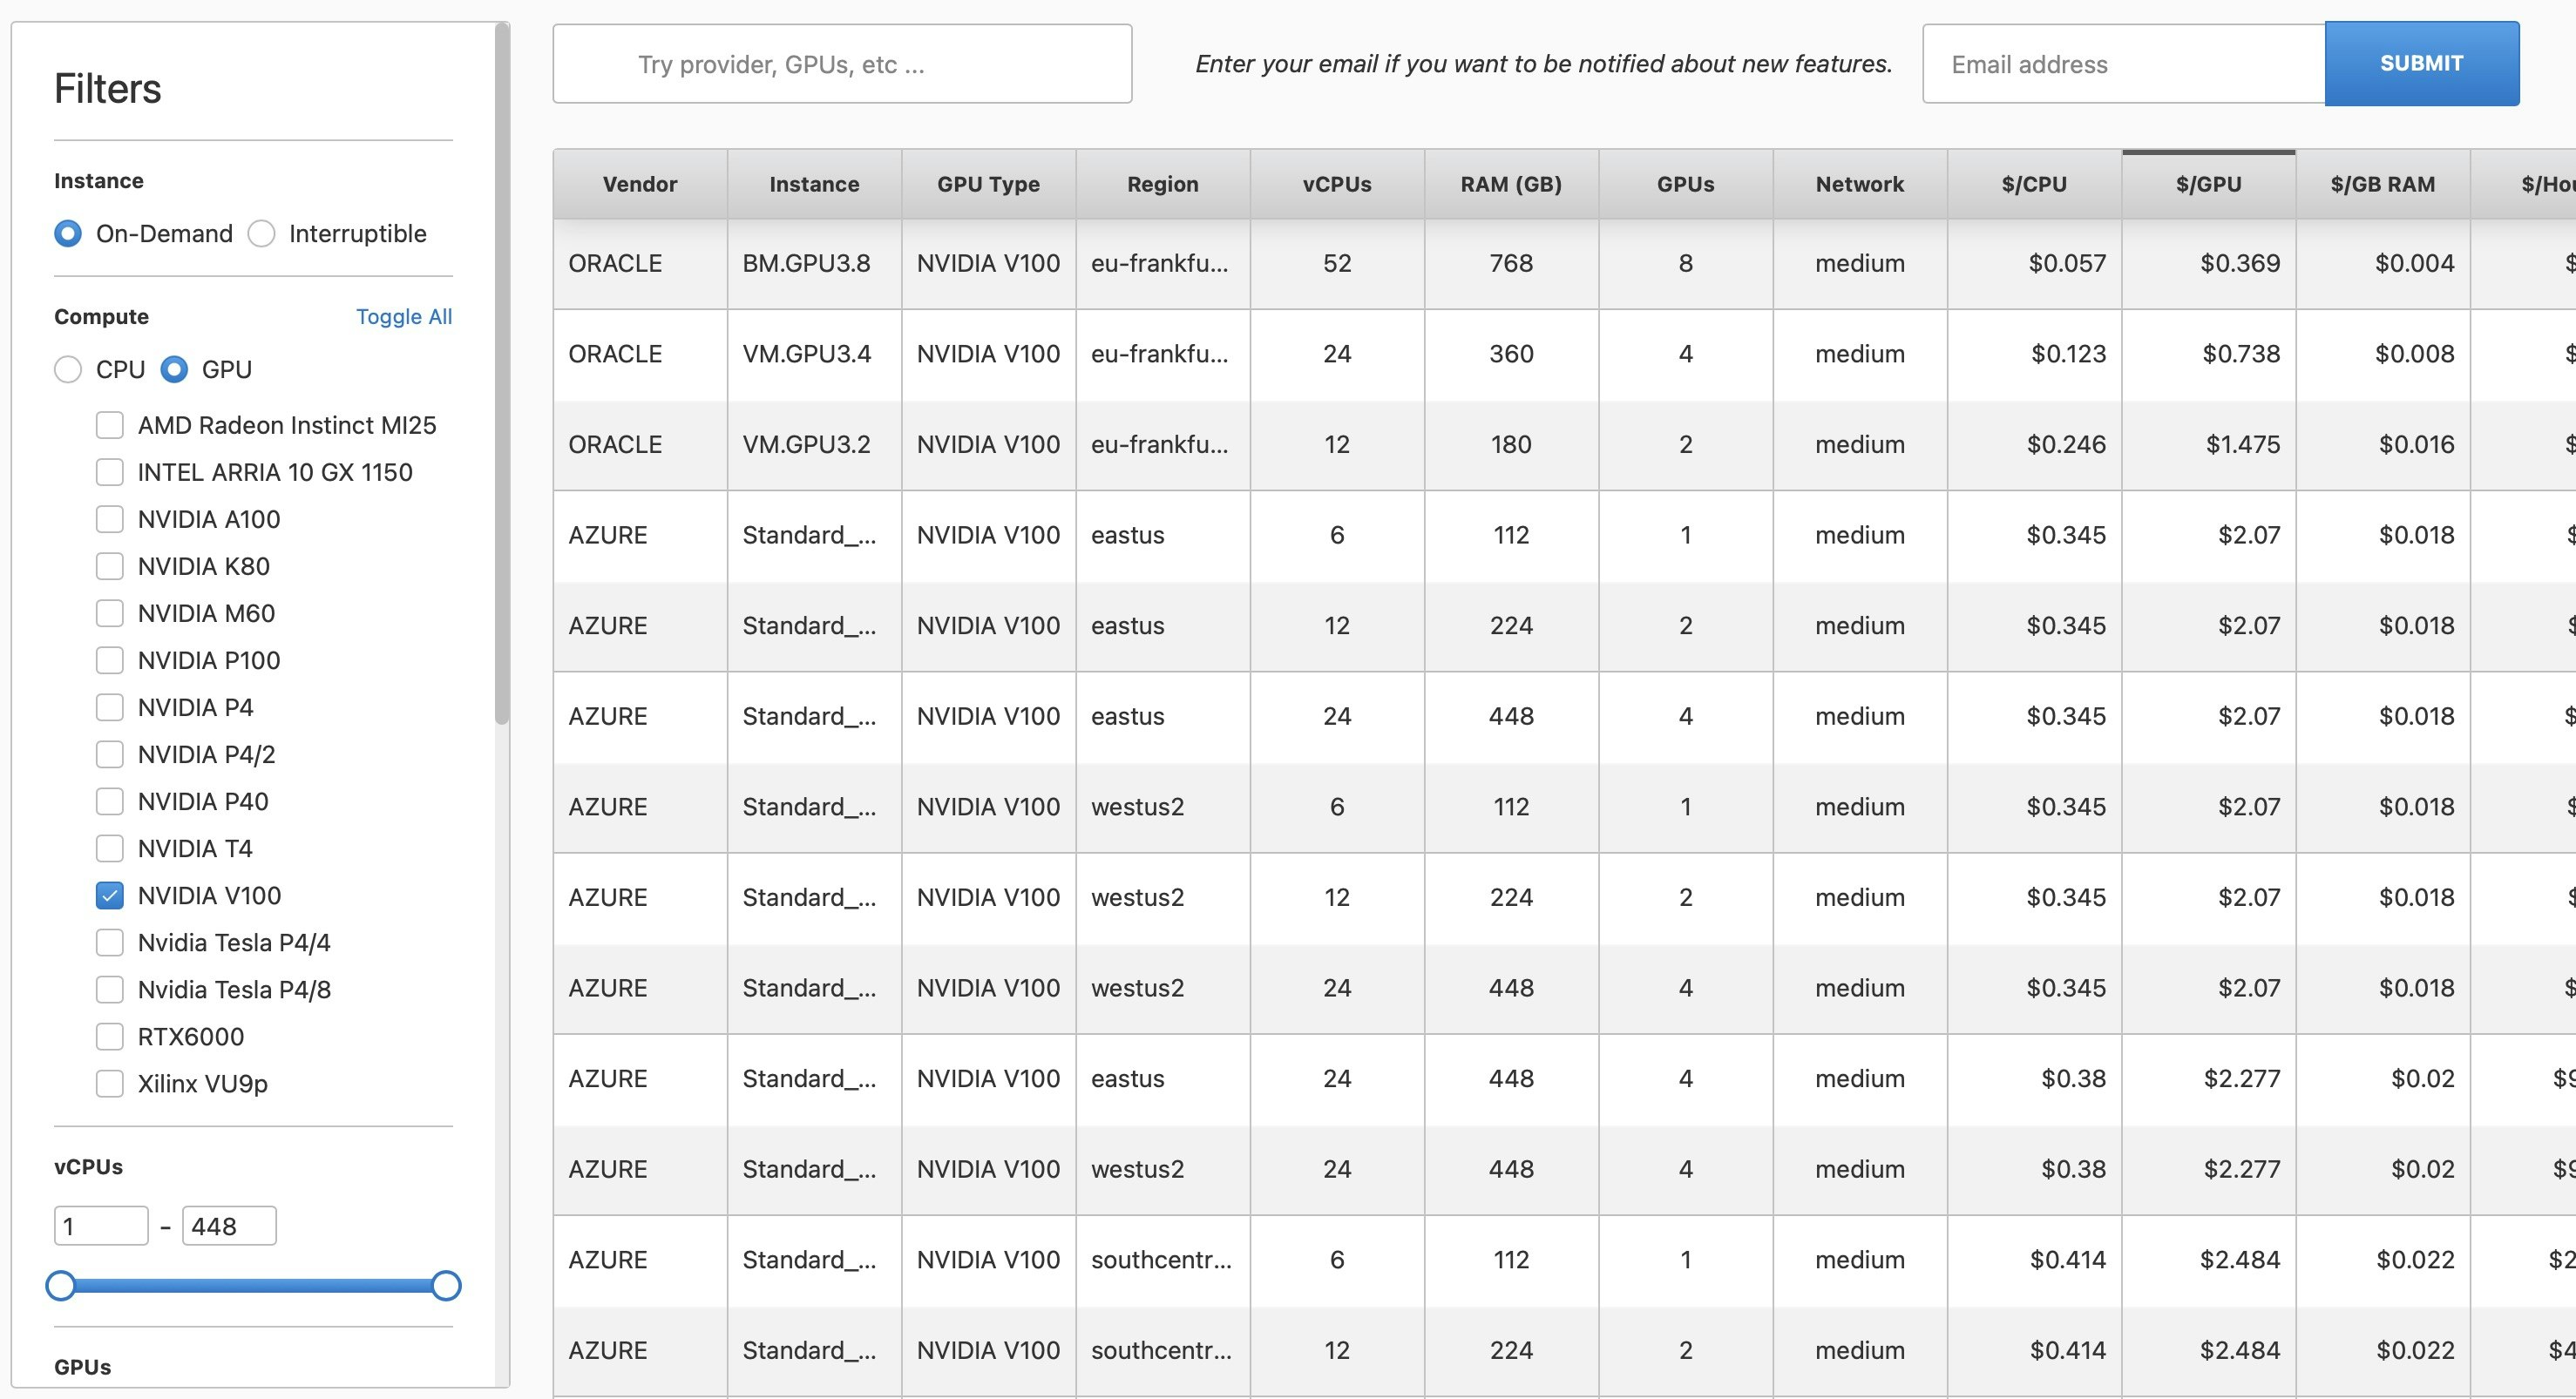Uncheck the NVIDIA V100 checkbox
The width and height of the screenshot is (2576, 1399).
110,895
